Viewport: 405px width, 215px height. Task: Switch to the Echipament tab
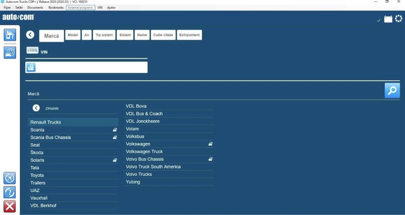189,35
